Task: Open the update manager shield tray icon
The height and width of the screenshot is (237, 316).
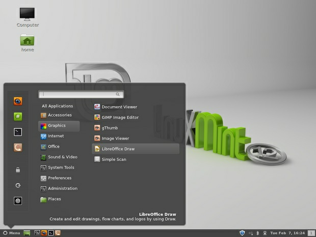Action: tap(242, 233)
